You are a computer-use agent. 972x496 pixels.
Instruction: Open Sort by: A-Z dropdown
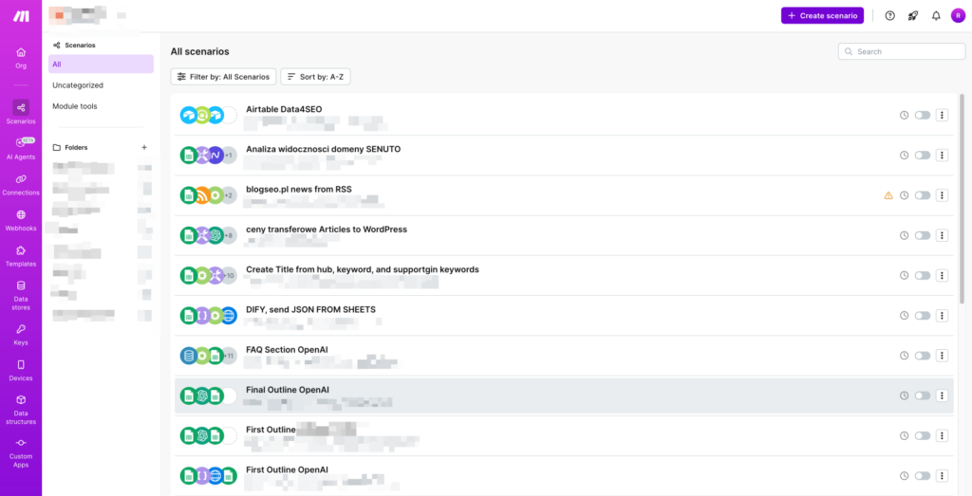315,76
